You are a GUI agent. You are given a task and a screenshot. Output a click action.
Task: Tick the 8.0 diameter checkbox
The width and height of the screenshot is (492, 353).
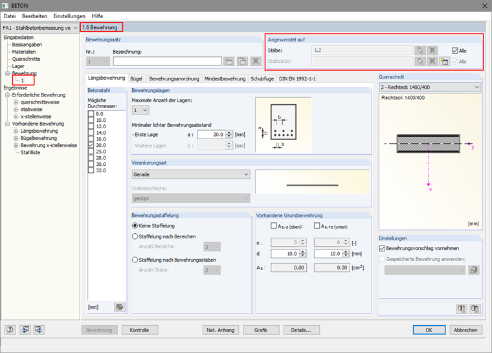[91, 114]
